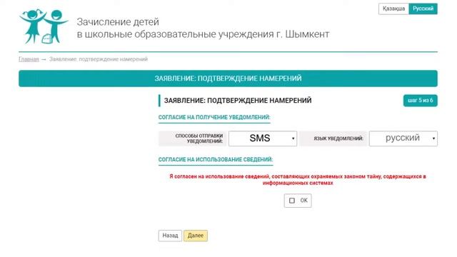Click the teal 'Заявление: подтверждение намерений' banner

(x=228, y=79)
